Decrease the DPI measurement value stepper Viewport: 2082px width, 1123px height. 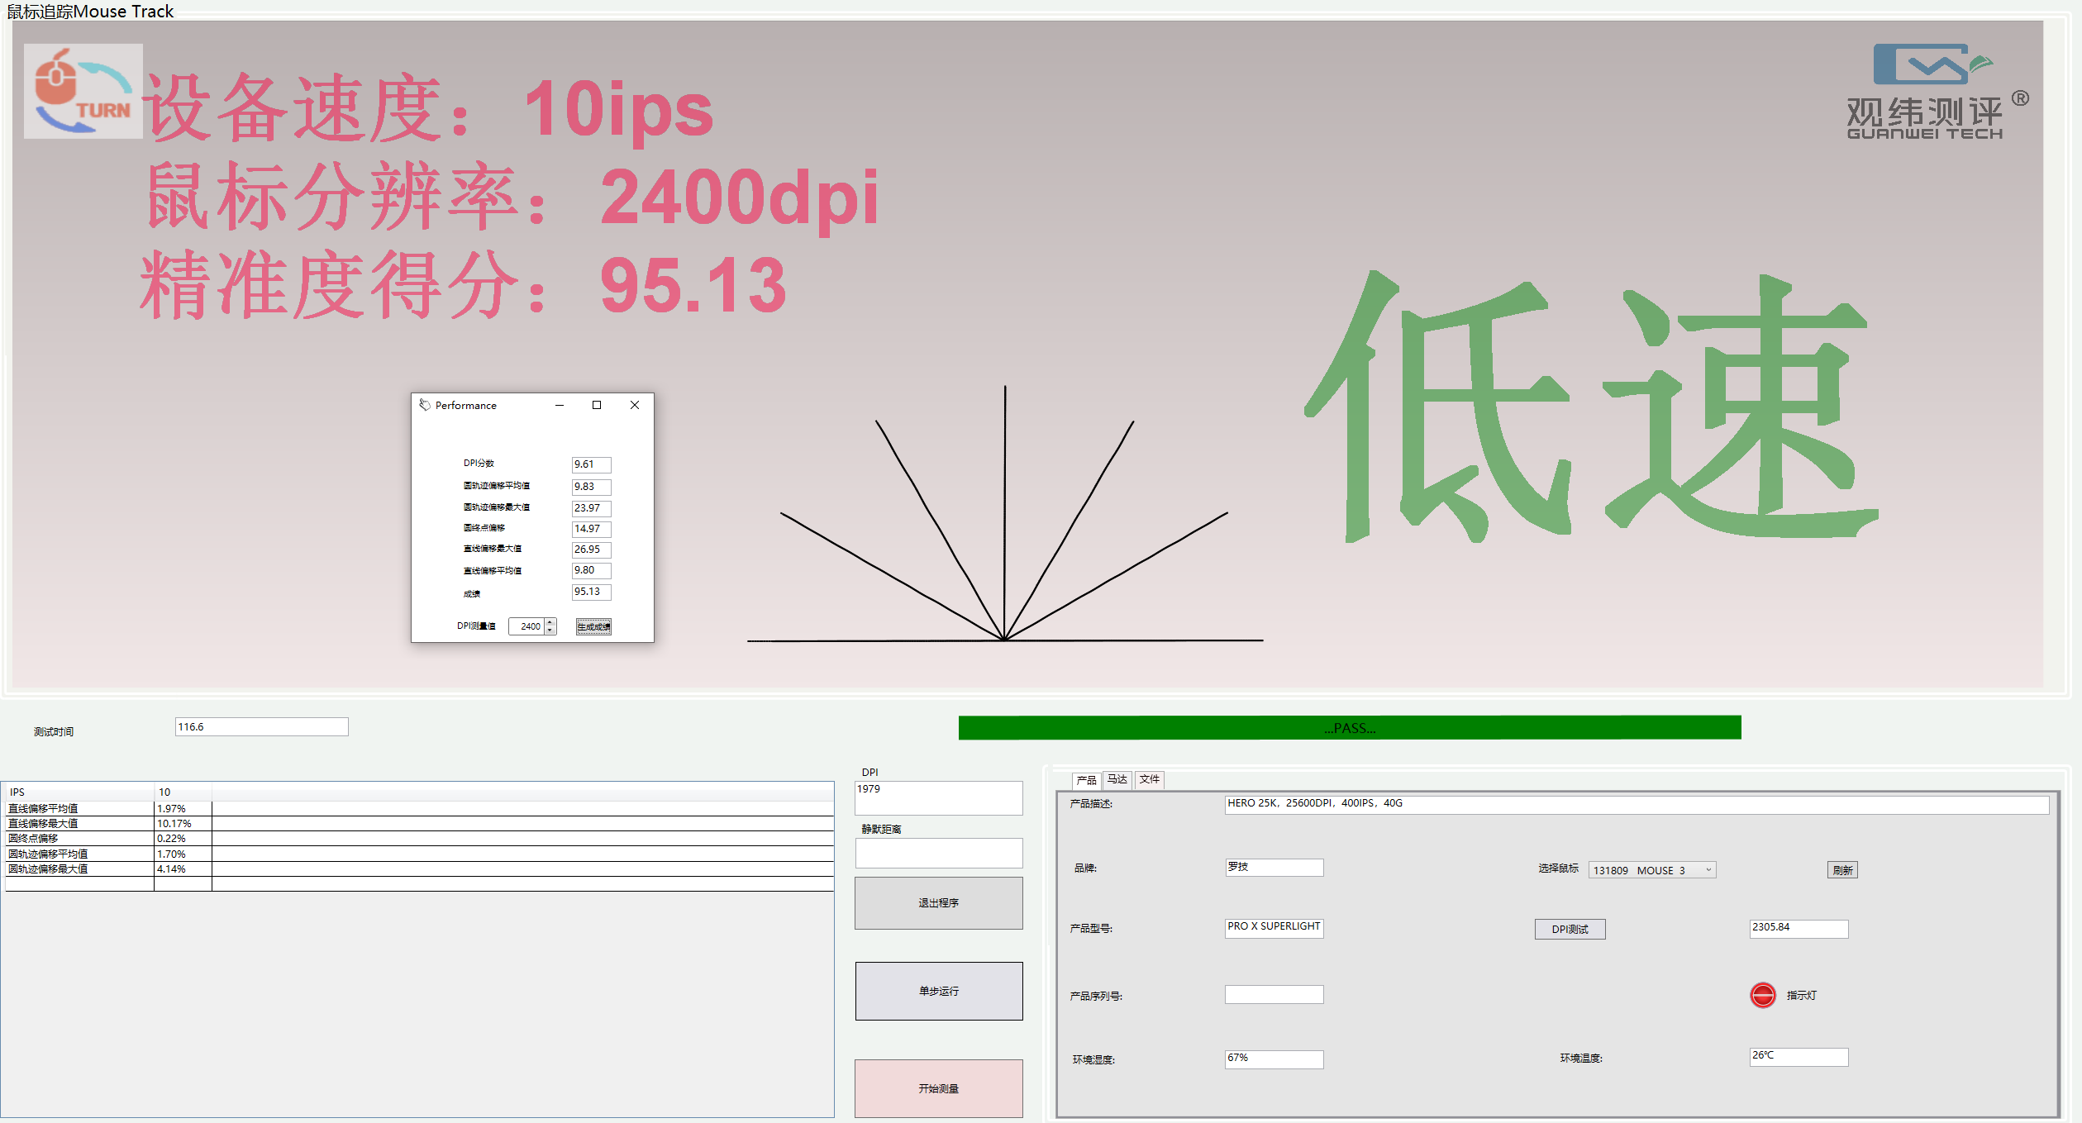550,630
